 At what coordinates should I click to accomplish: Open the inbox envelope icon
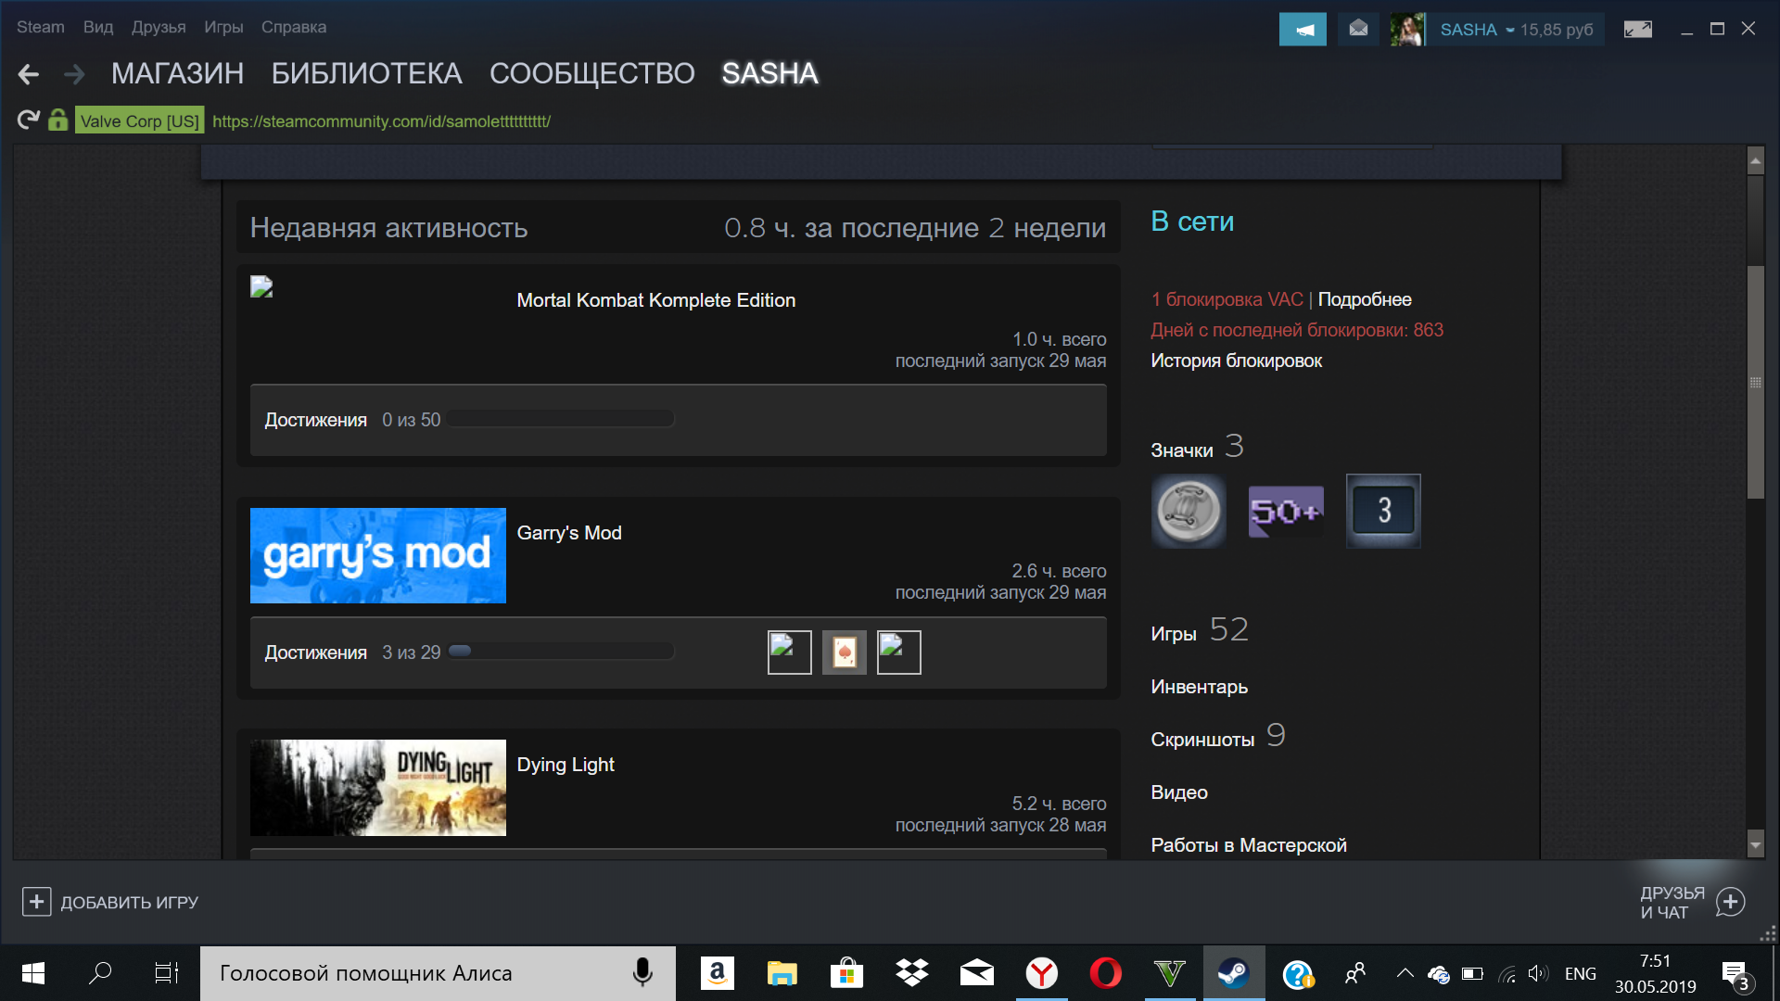point(1358,29)
